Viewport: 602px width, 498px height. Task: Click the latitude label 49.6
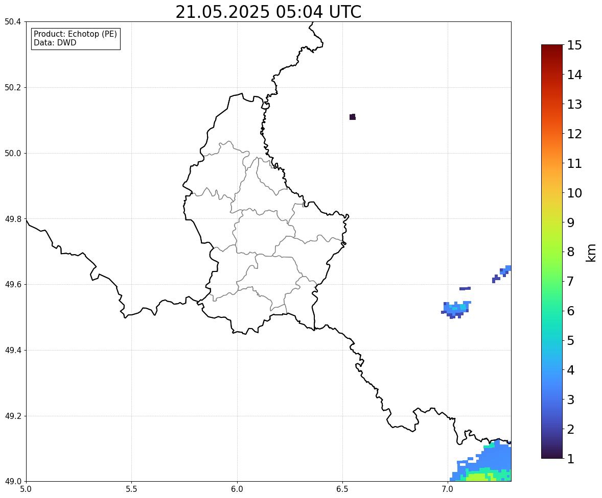pos(13,284)
